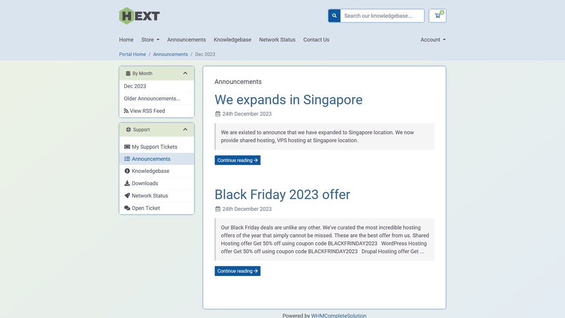Go to Contact Us in navigation
The width and height of the screenshot is (565, 318).
316,40
